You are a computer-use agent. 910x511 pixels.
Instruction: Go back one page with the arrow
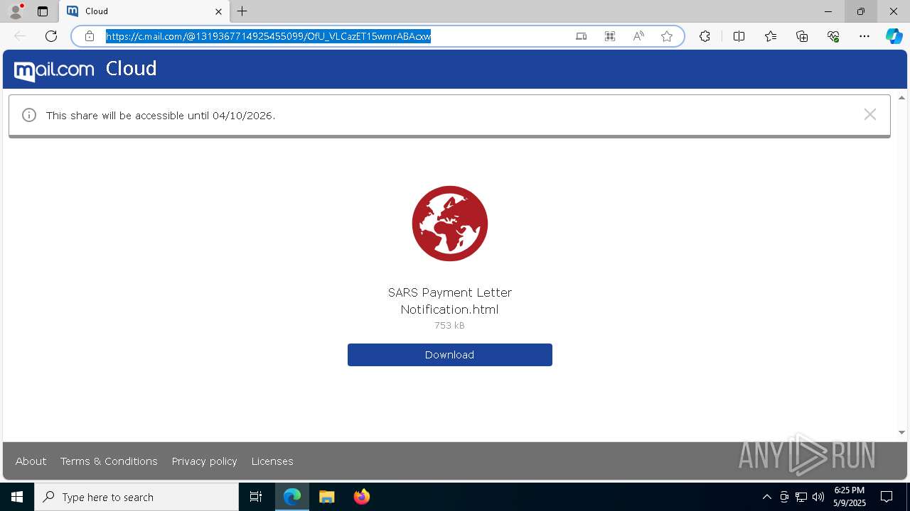click(20, 36)
